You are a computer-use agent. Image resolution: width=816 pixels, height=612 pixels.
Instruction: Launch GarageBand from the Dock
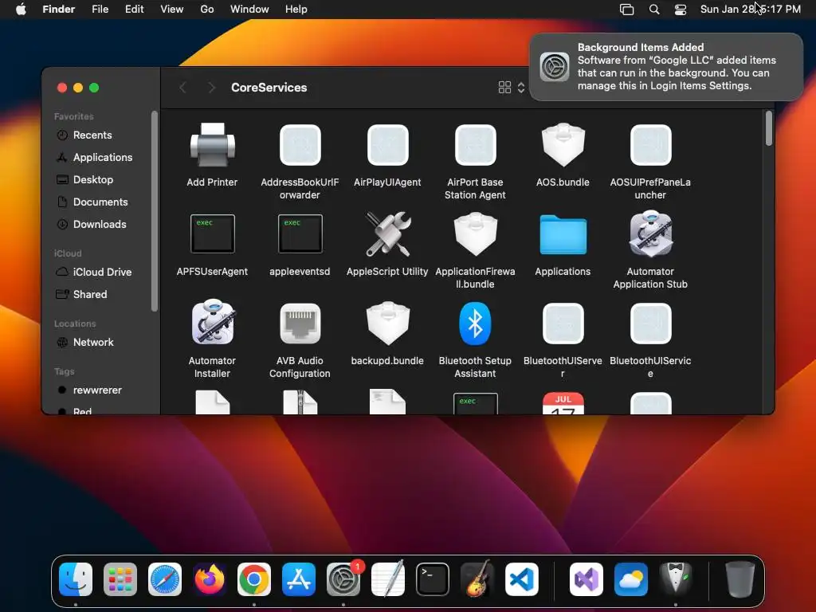pos(477,579)
